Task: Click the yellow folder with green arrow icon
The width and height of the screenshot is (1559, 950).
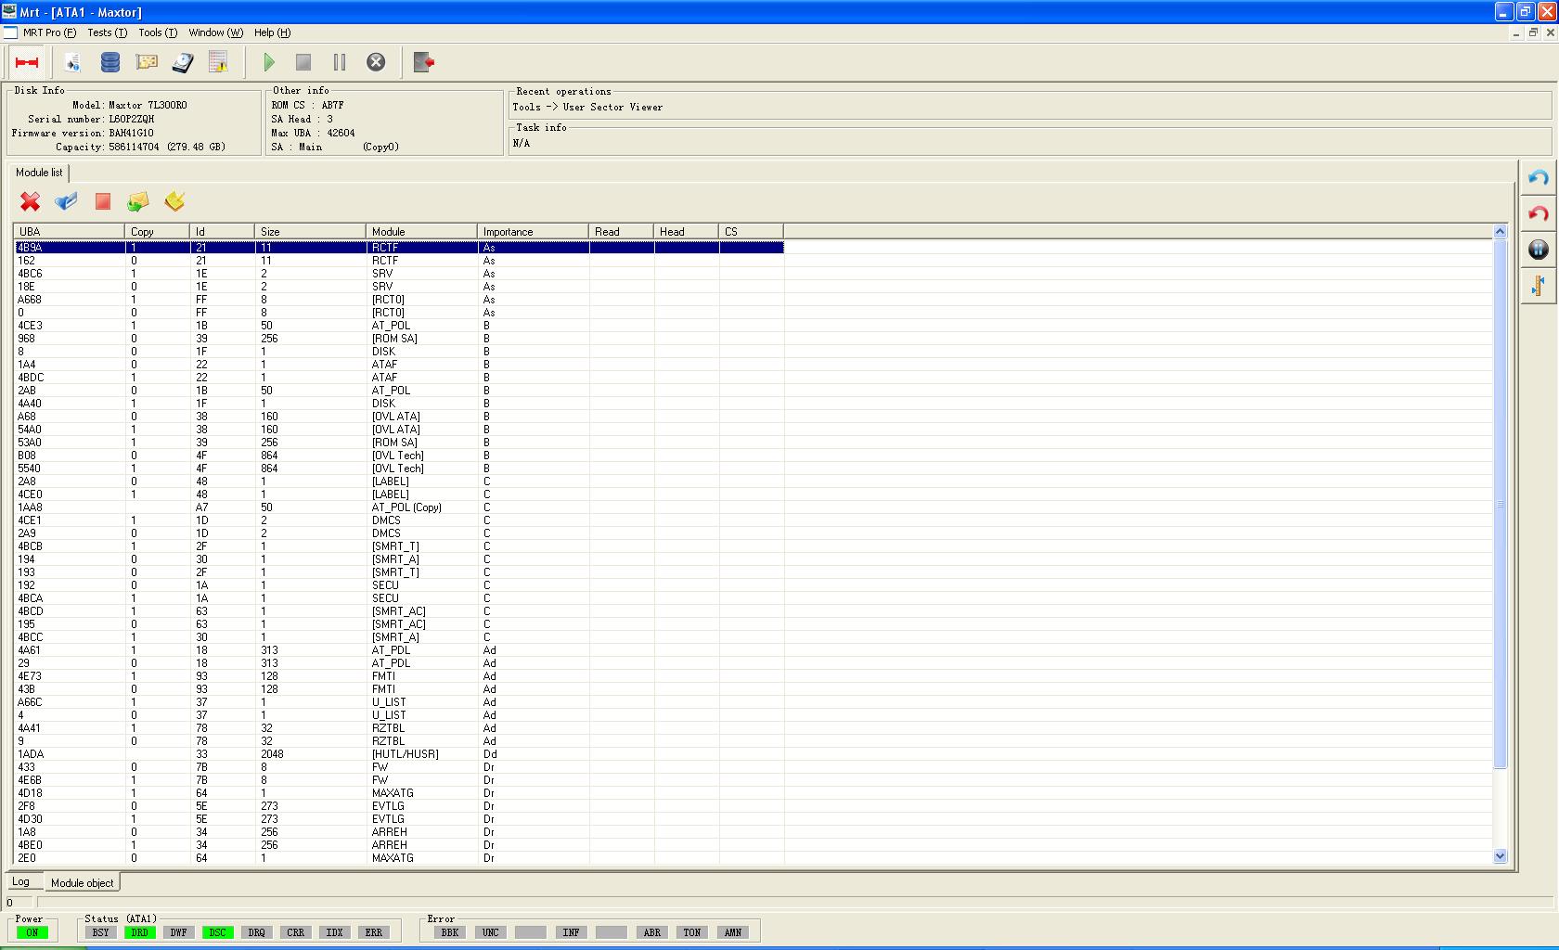Action: click(138, 201)
